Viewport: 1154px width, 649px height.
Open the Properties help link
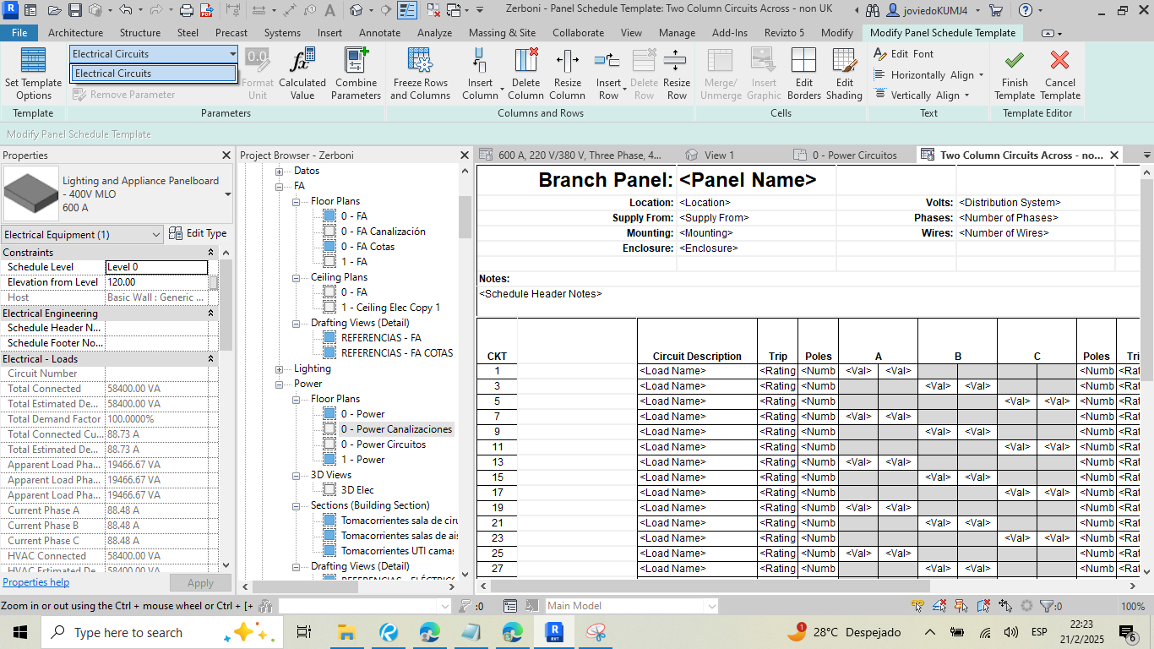(x=36, y=582)
